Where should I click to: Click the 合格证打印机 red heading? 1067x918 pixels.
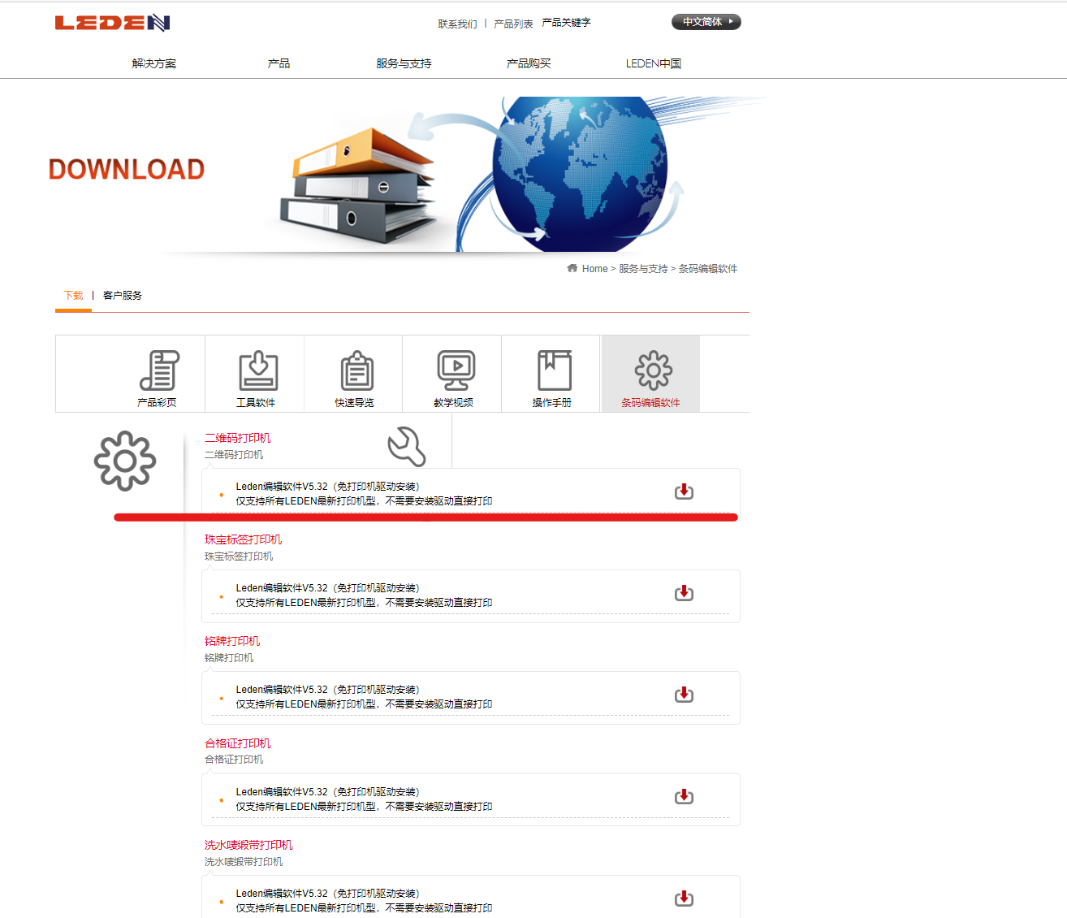[x=238, y=743]
